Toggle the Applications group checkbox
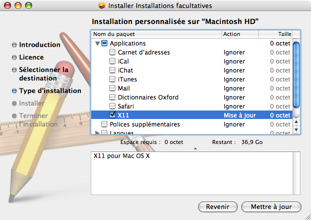Viewport: 311px width, 220px height. click(x=104, y=43)
